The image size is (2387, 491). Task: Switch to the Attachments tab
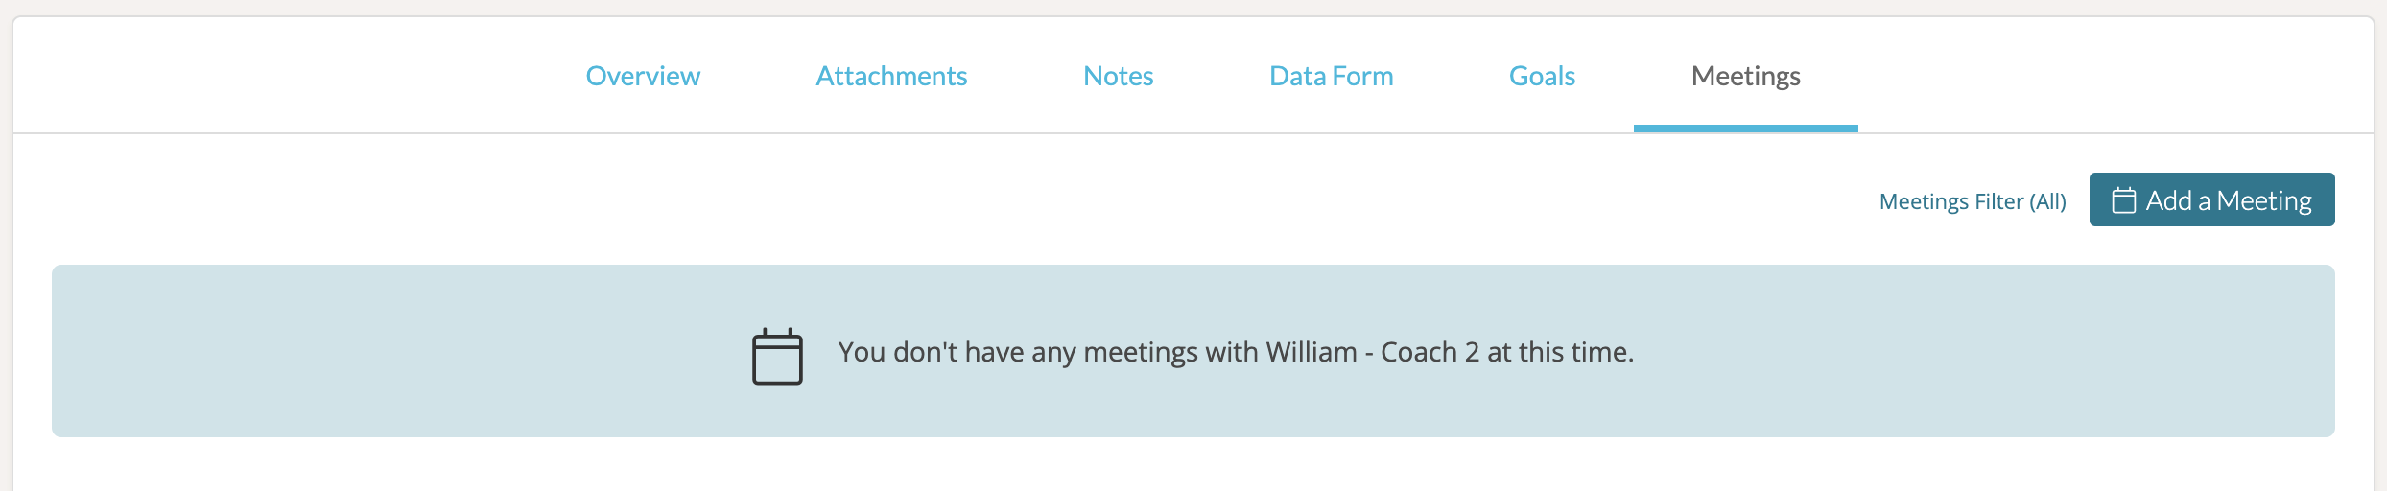[891, 76]
